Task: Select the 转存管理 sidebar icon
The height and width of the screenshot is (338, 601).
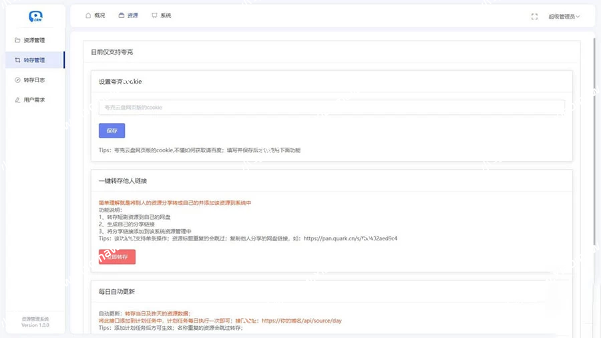Action: (17, 60)
